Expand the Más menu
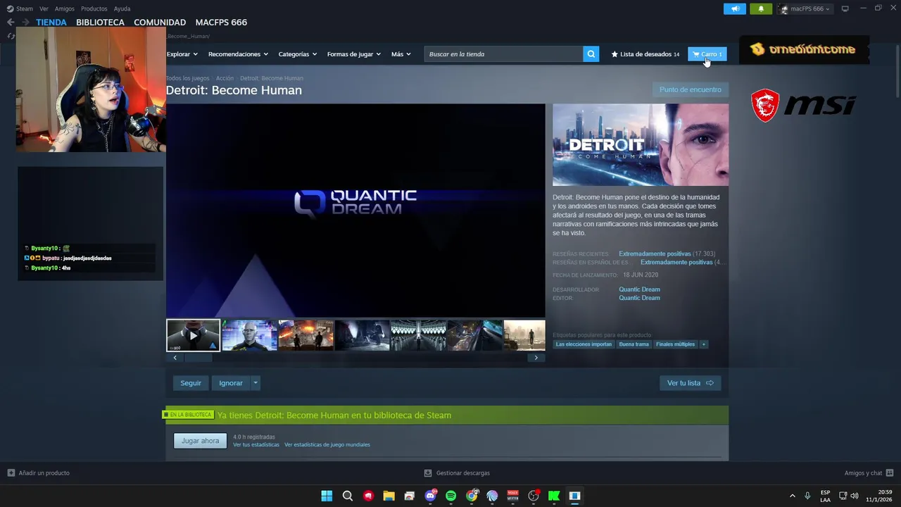The height and width of the screenshot is (507, 901). 401,54
